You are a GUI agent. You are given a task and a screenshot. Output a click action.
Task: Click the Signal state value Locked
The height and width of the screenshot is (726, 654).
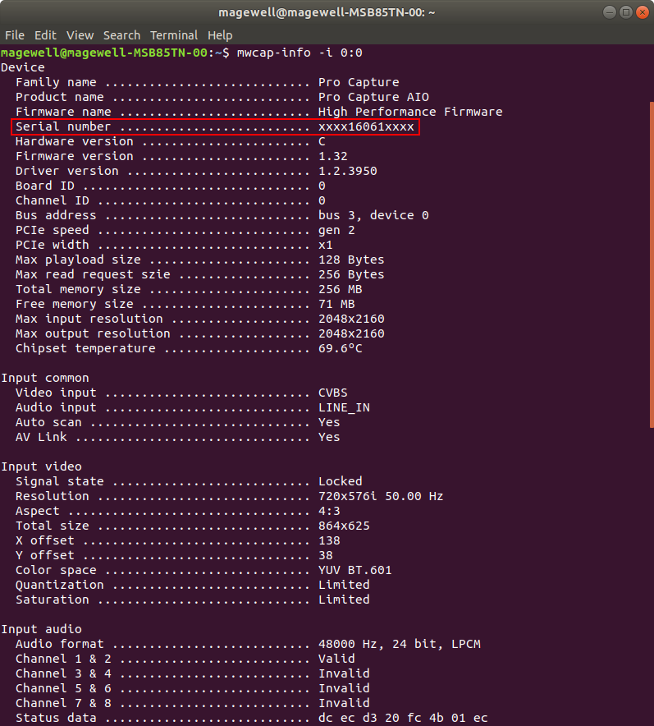click(x=341, y=482)
